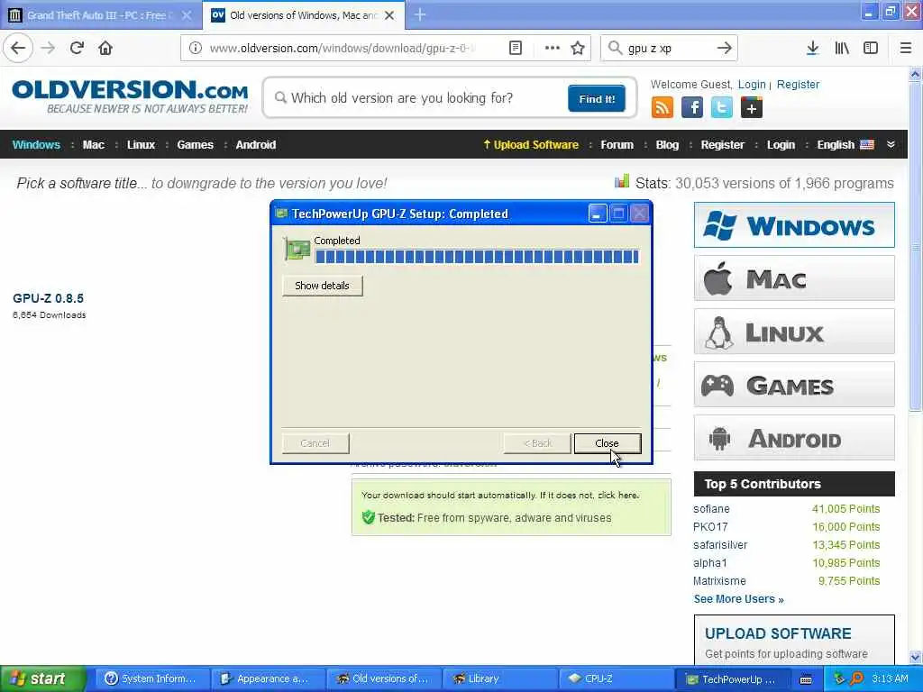Image resolution: width=923 pixels, height=692 pixels.
Task: Toggle reader view icon in address bar
Action: point(515,49)
